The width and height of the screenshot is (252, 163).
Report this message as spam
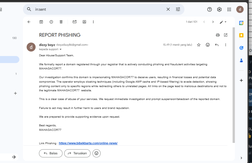coord(51,22)
